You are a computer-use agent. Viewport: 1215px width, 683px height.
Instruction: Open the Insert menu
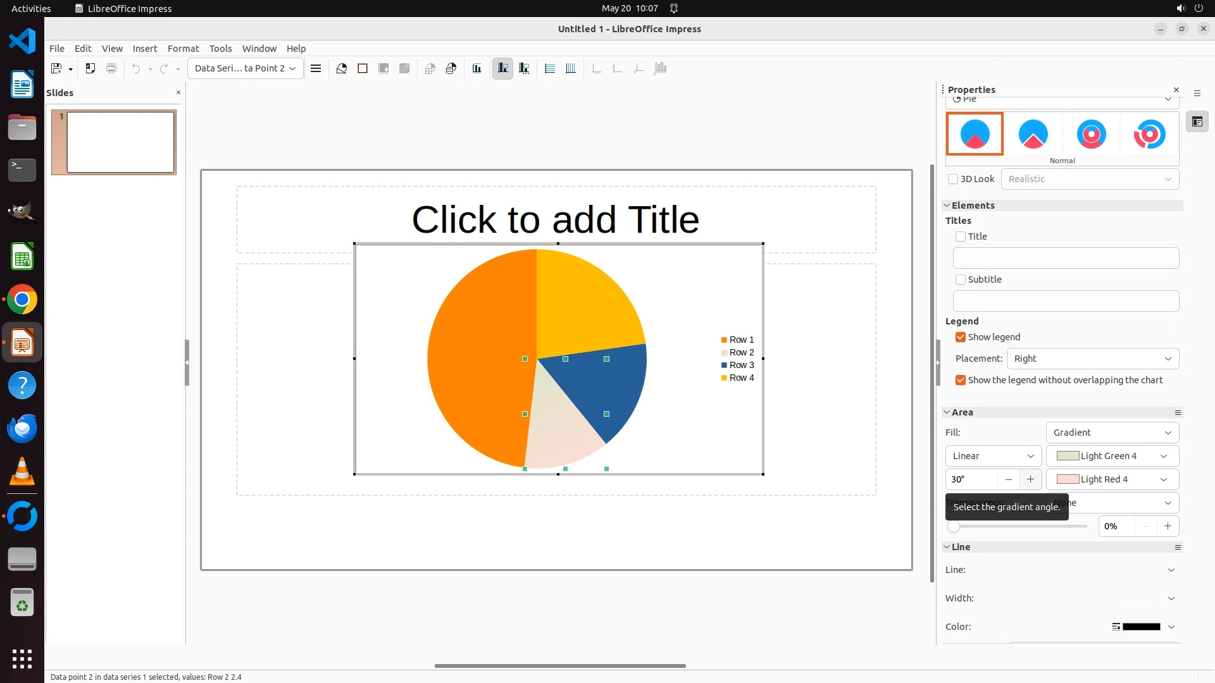coord(144,49)
